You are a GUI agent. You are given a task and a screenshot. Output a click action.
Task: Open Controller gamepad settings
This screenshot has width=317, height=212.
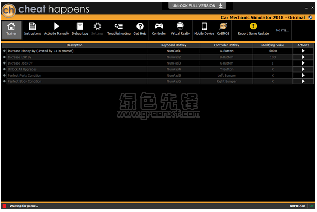coord(159,29)
